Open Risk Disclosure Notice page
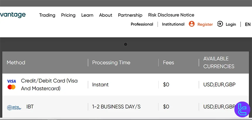Viewport: 252px width, 120px height. click(171, 15)
